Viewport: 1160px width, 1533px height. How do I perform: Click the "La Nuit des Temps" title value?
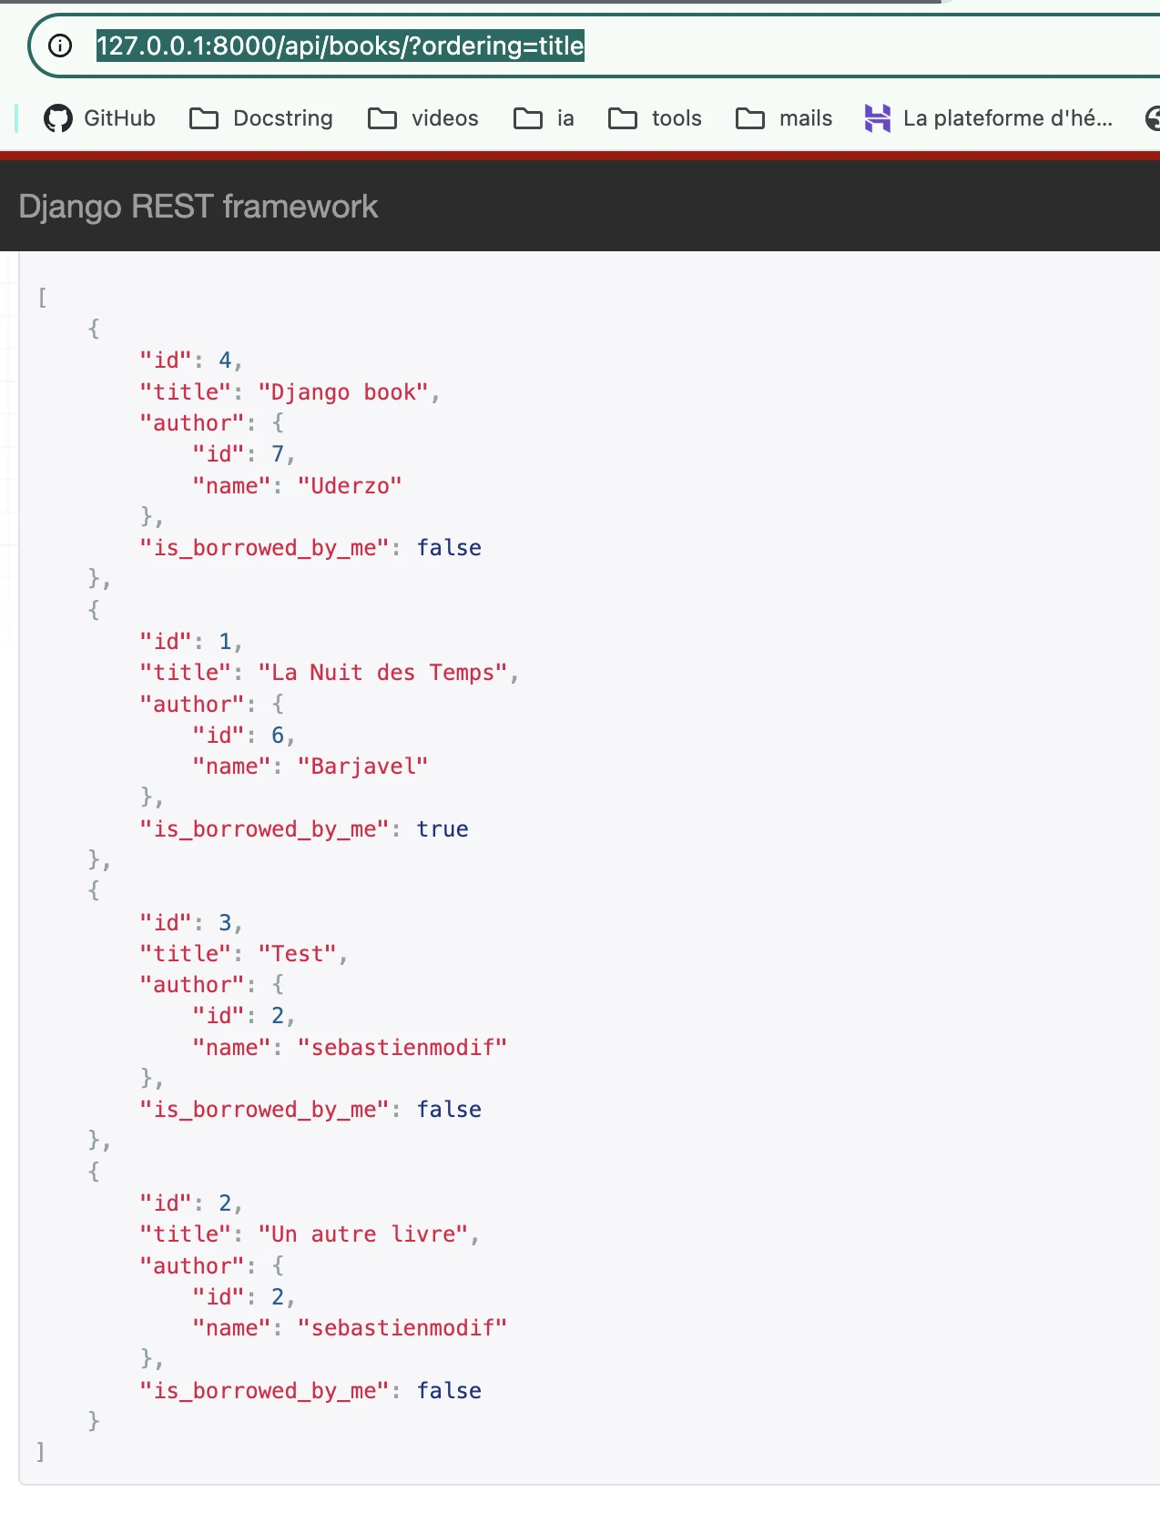[x=382, y=673]
